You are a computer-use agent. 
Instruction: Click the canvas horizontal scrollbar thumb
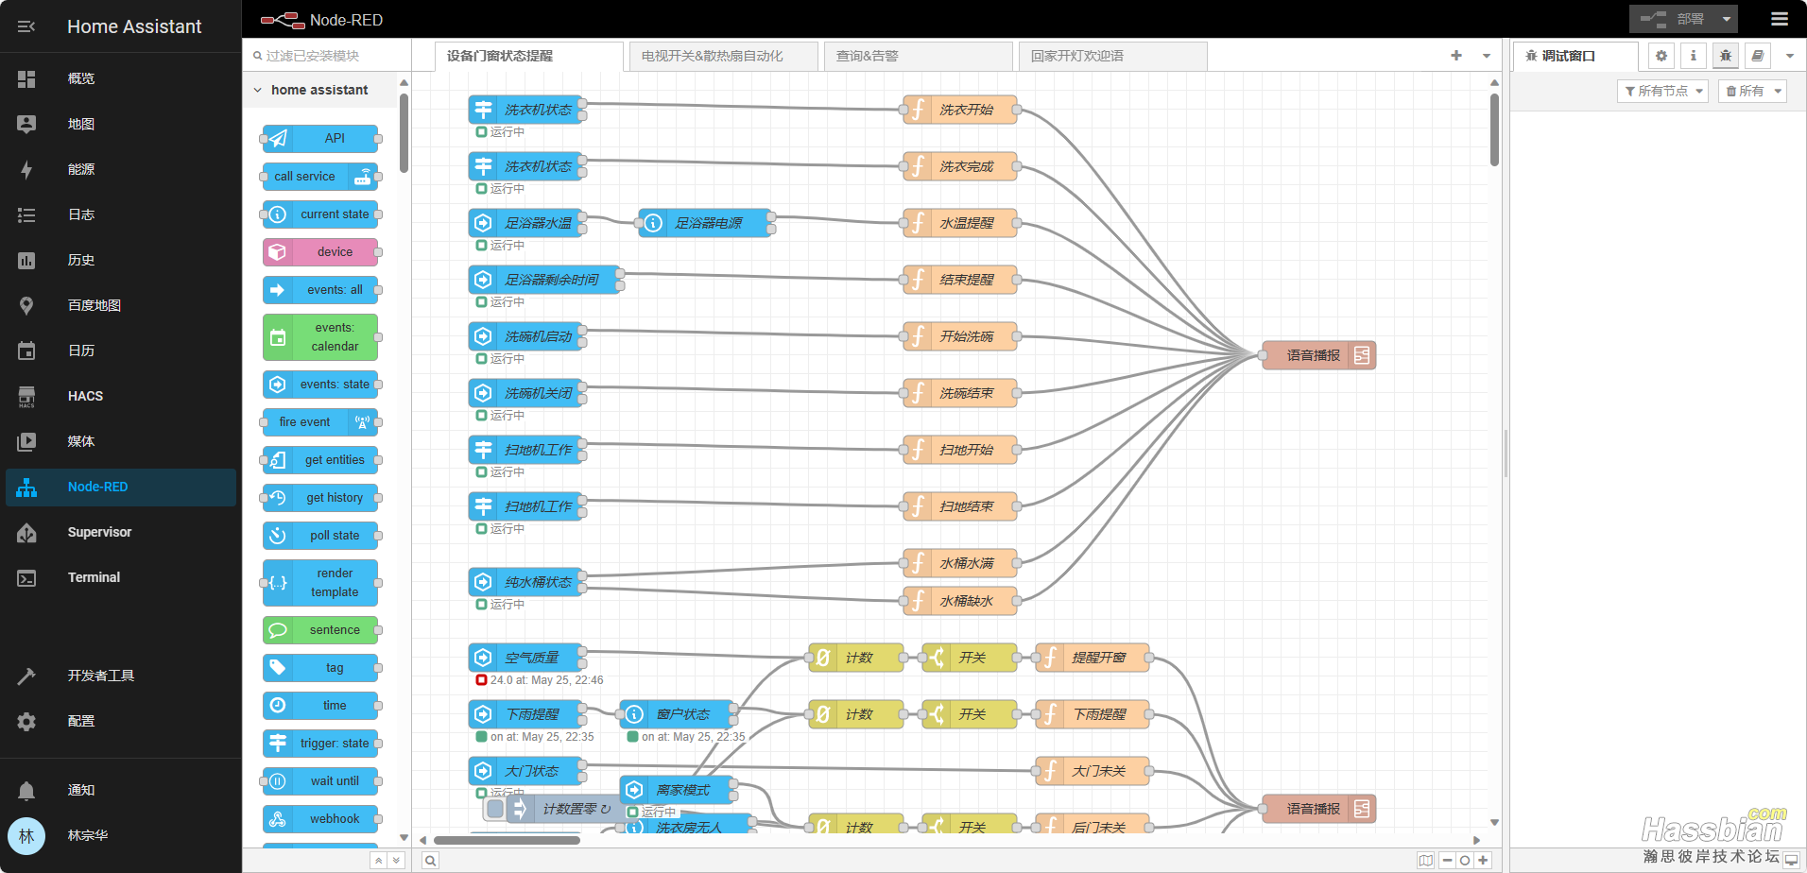click(x=507, y=840)
